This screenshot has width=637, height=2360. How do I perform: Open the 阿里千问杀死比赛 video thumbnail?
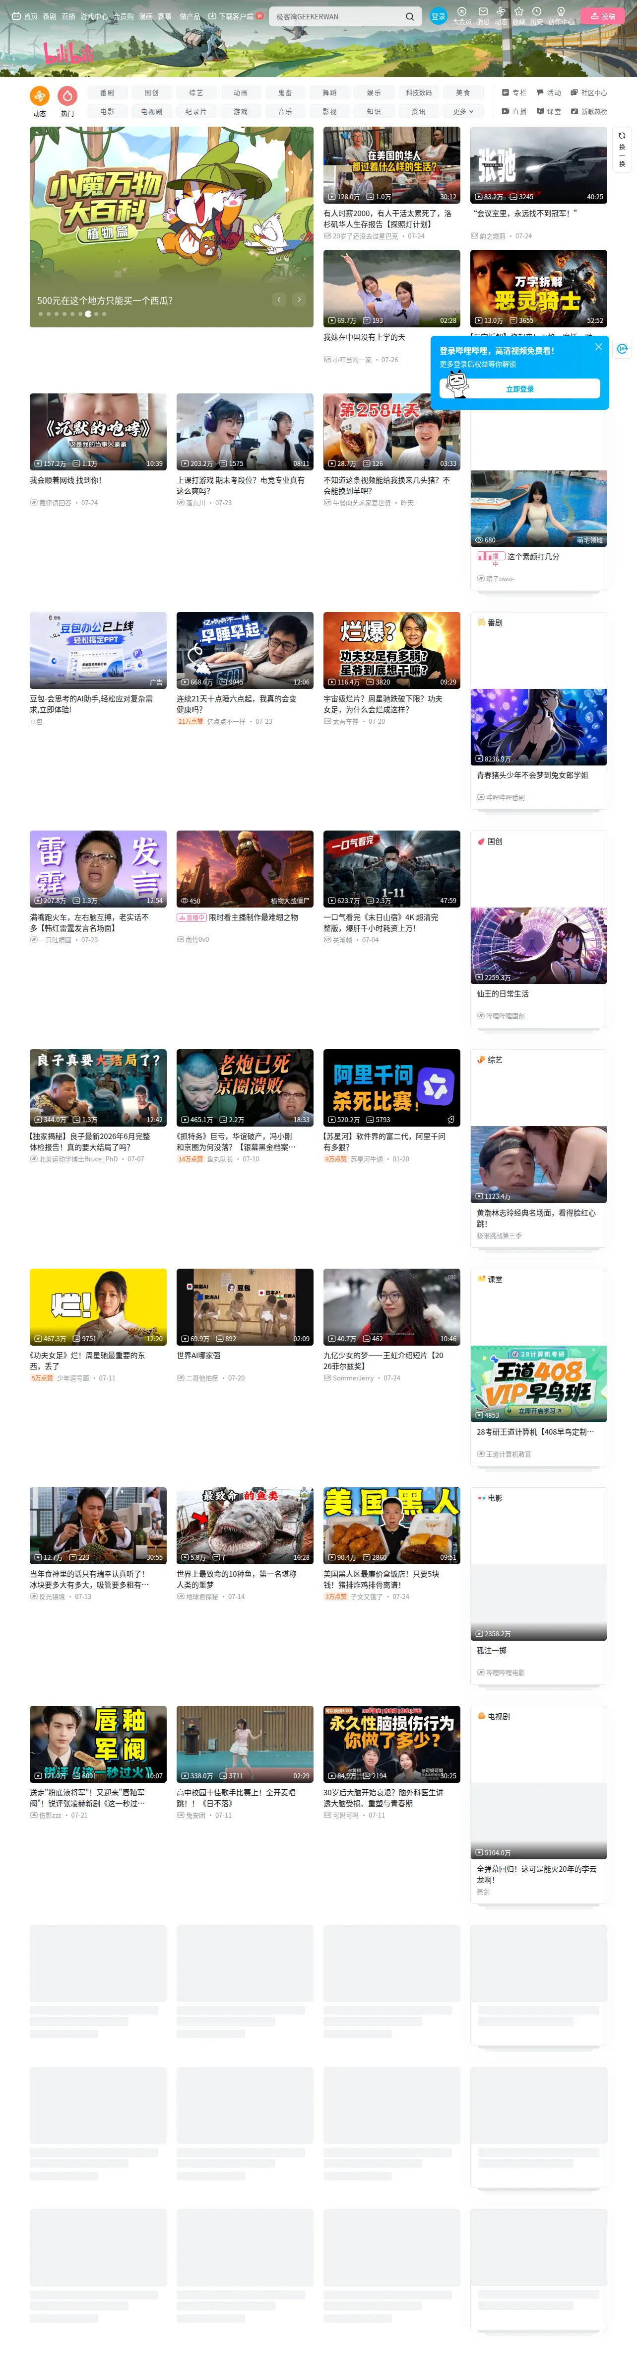(x=392, y=1087)
